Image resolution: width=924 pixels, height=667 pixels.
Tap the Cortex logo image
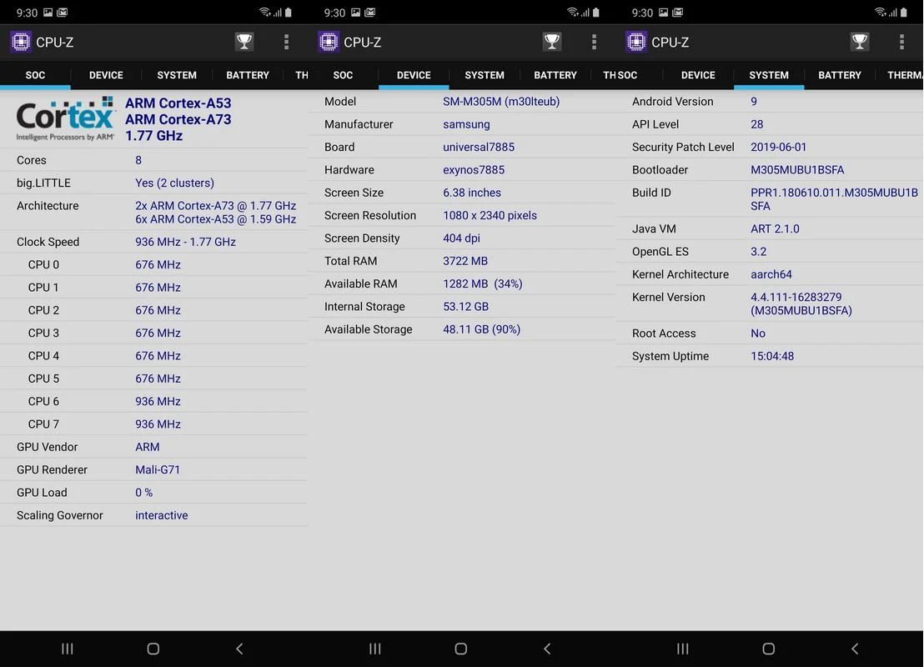click(x=65, y=118)
